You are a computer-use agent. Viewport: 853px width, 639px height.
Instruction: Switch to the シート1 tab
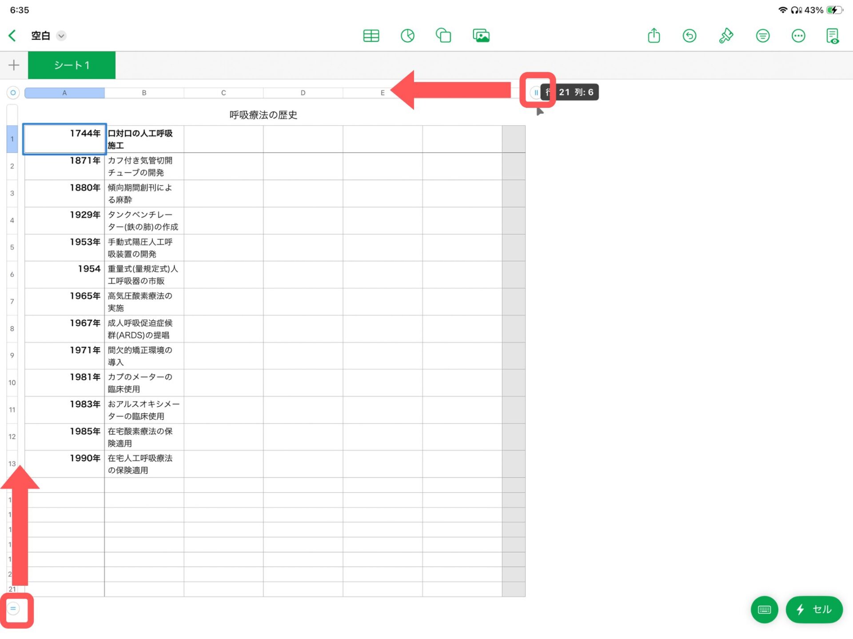[x=72, y=65]
